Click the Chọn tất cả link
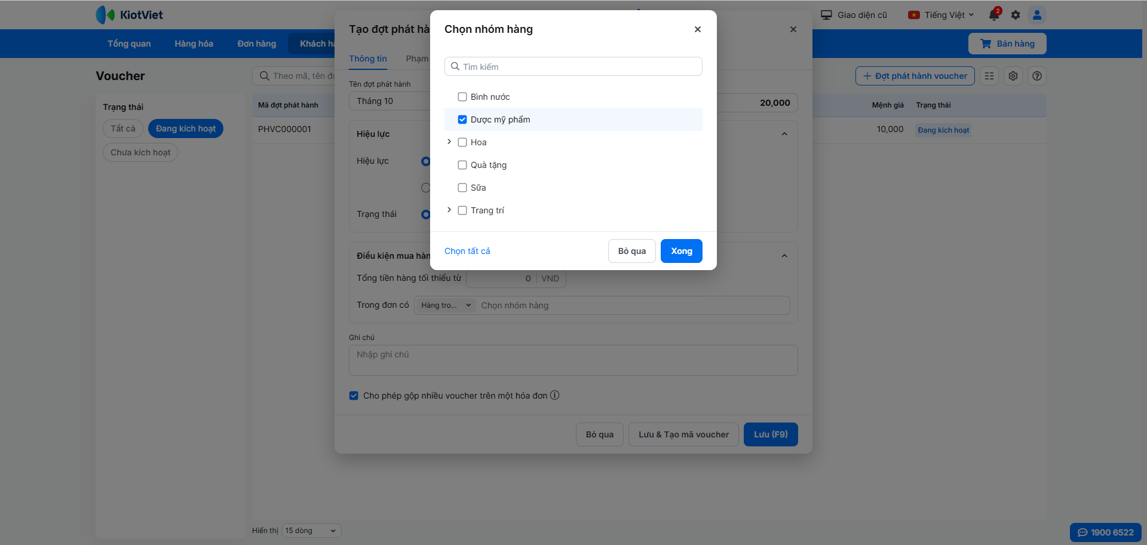Viewport: 1147px width, 545px height. 467,251
